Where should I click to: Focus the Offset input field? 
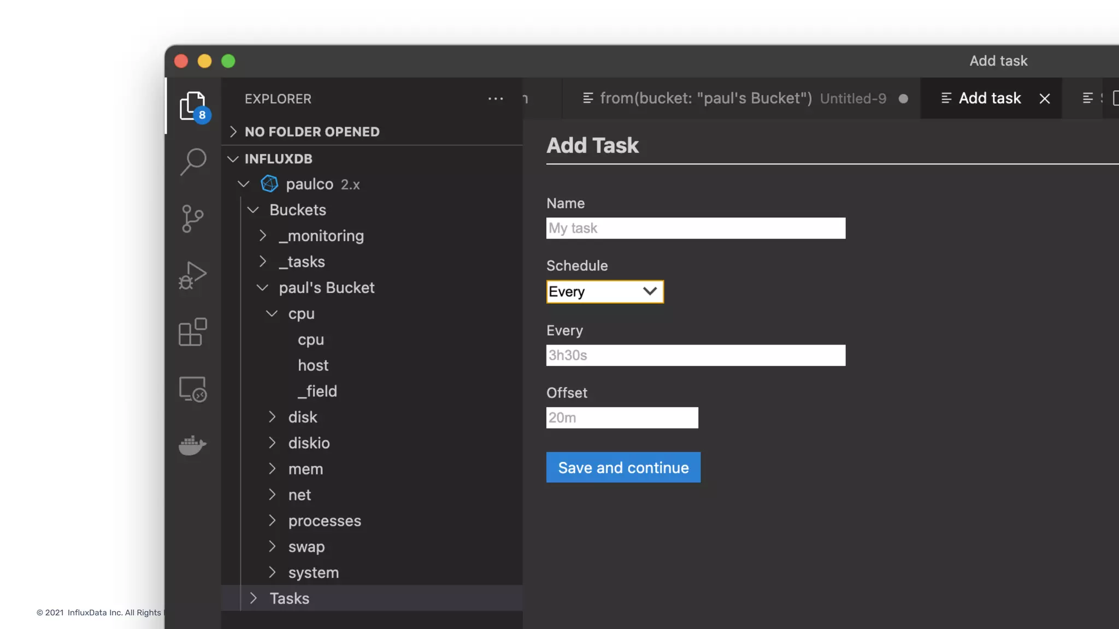coord(622,418)
